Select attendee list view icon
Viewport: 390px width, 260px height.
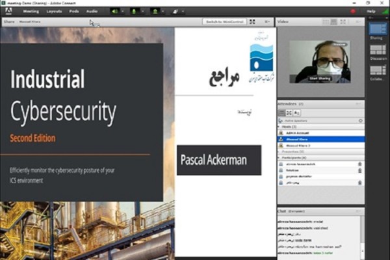282,112
